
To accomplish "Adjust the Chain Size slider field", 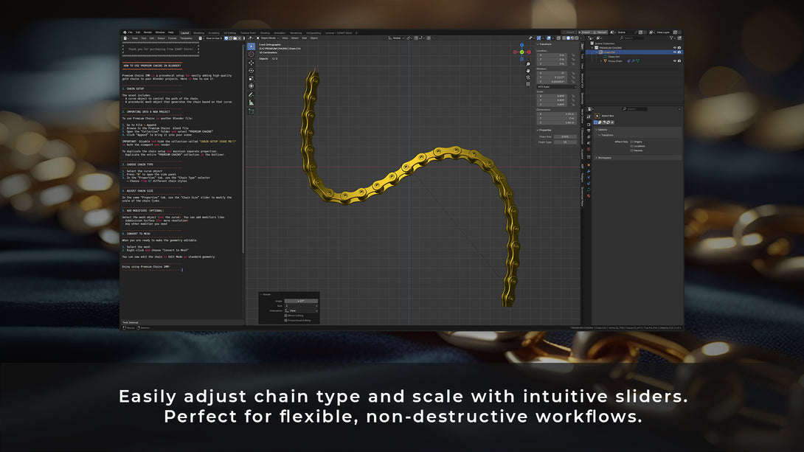I will point(565,137).
